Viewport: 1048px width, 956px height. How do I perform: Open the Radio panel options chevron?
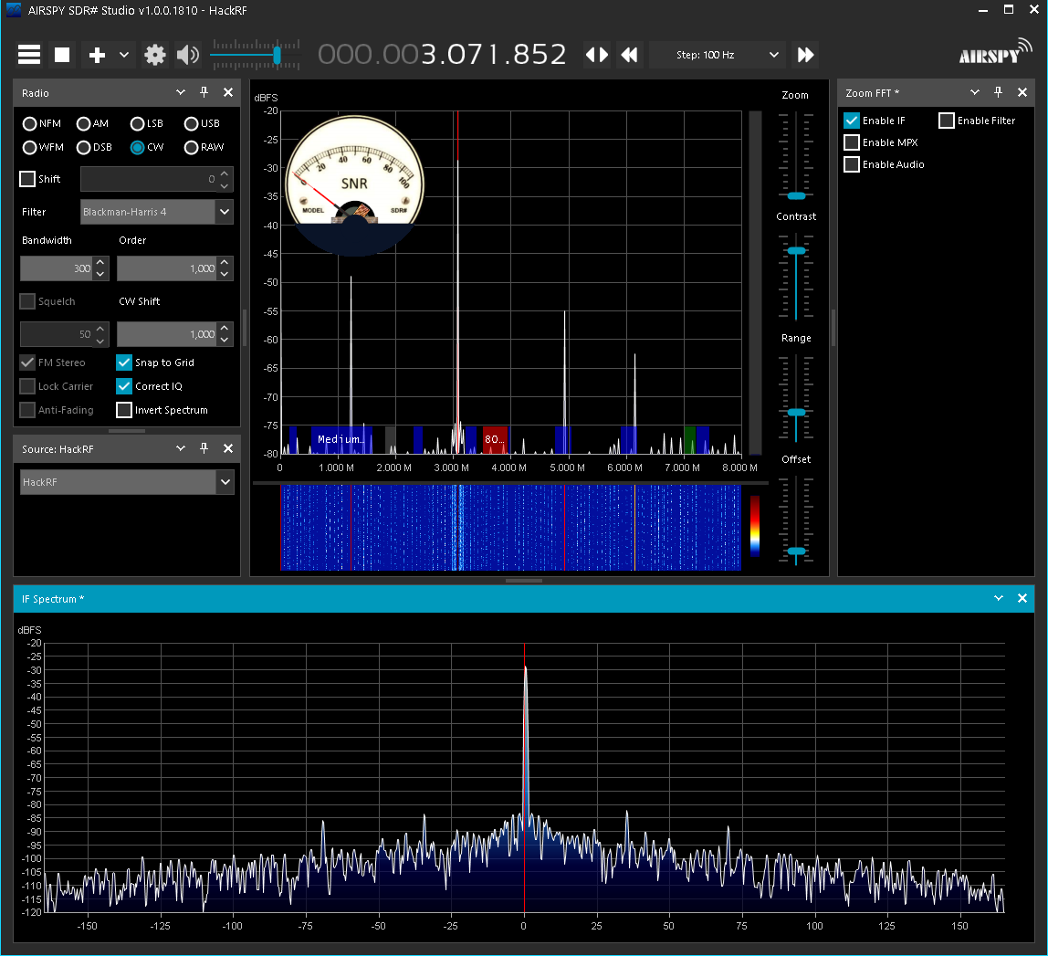[x=181, y=92]
